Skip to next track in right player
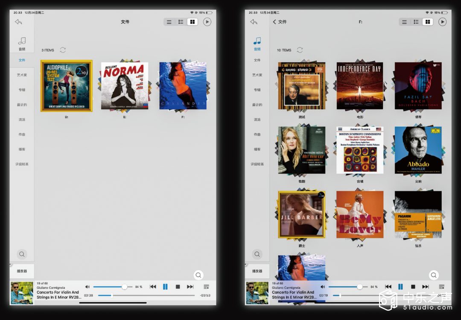 click(x=426, y=286)
